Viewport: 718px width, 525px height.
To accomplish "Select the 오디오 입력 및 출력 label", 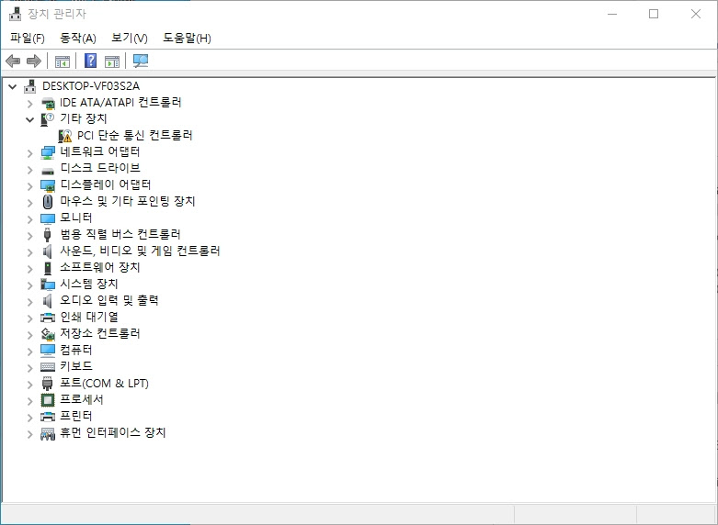I will pos(109,300).
